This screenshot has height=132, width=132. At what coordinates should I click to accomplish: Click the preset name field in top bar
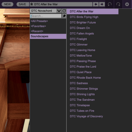pos(61,4)
